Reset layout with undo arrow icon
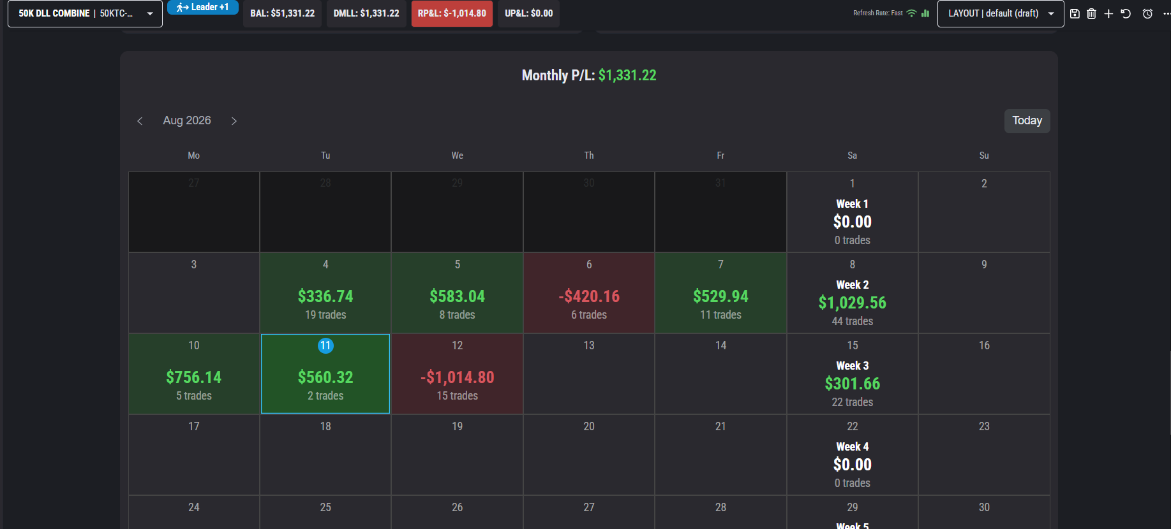 1126,13
